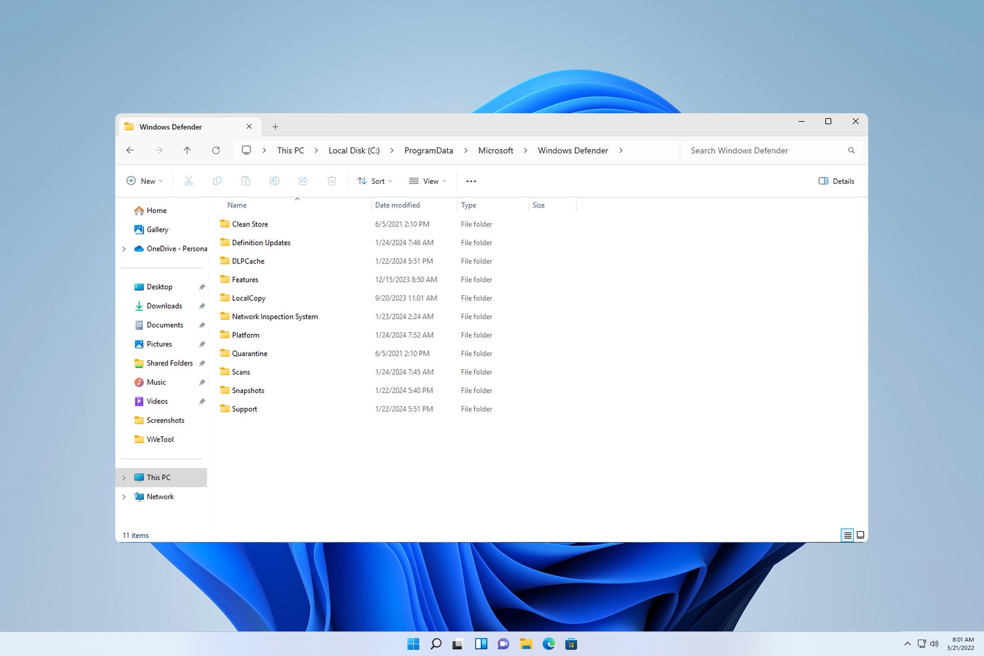This screenshot has width=984, height=656.
Task: Select the Windows Defender tab
Action: (190, 127)
